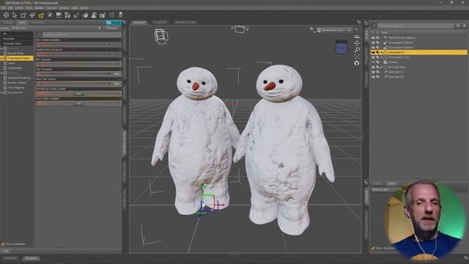Toggle selectable arrow icon for Snowman 0.1 (2)
The width and height of the screenshot is (469, 264).
[378, 57]
